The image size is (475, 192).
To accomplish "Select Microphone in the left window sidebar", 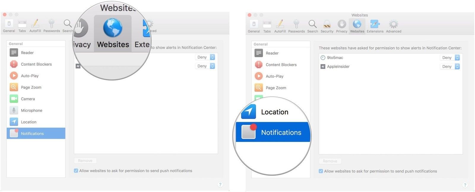I will click(31, 110).
